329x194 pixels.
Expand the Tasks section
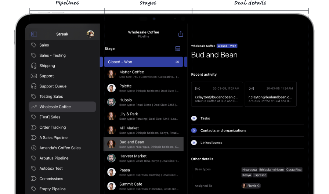tap(247, 118)
